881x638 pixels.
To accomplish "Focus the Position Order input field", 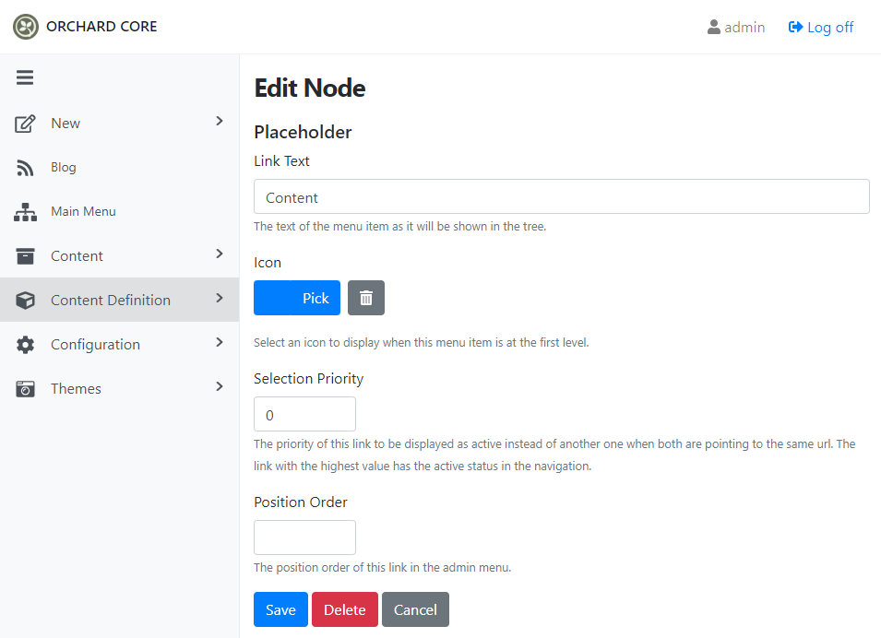I will coord(304,538).
